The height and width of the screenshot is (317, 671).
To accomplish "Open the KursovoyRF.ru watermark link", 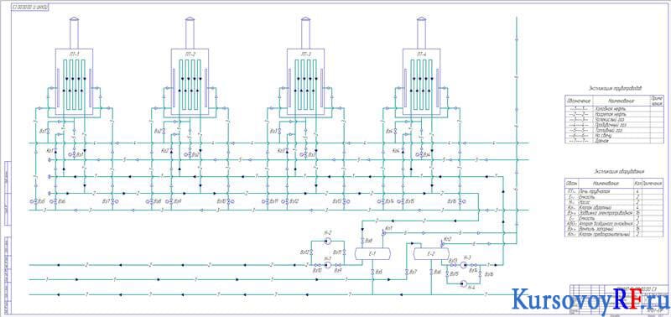I will click(590, 299).
